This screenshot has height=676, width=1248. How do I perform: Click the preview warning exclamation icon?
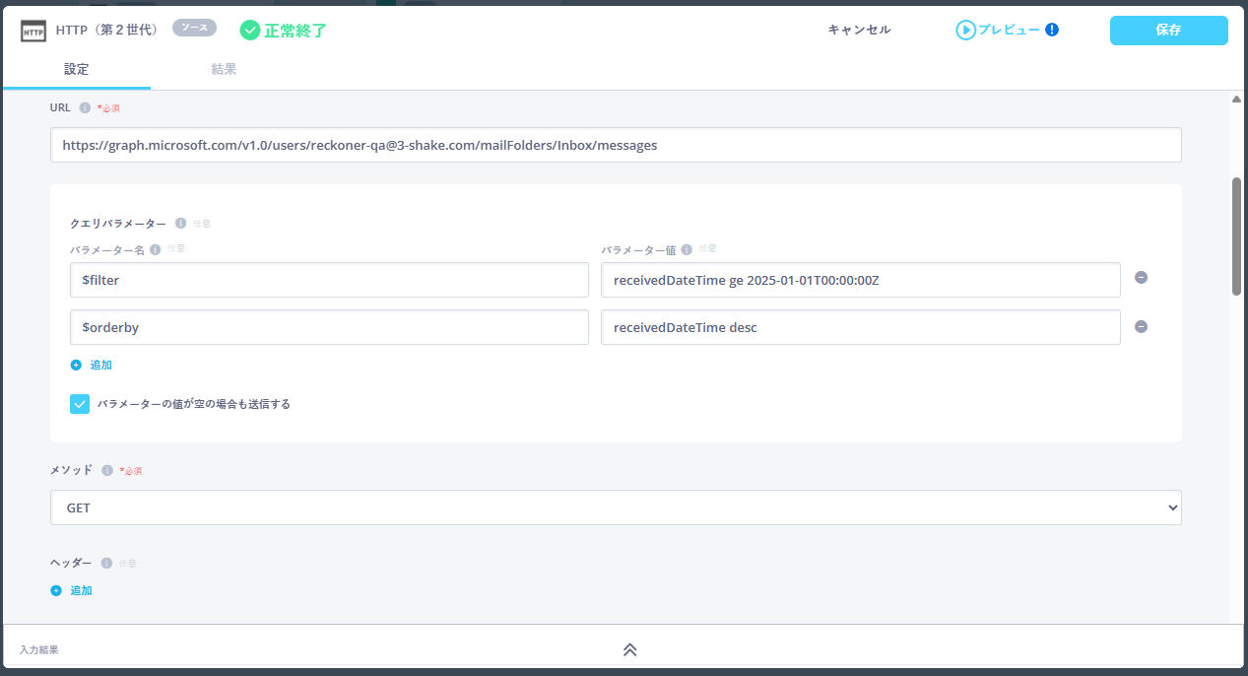[1052, 30]
